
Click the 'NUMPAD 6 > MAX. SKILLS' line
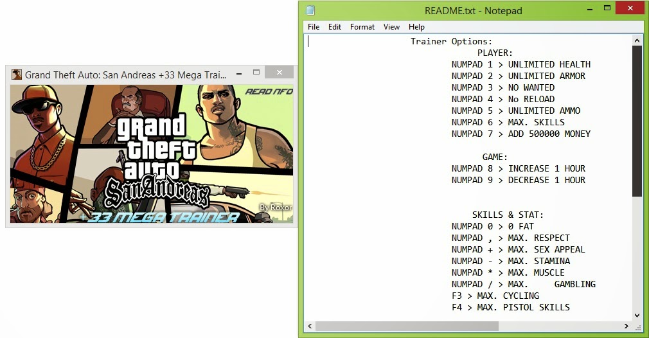pos(508,123)
